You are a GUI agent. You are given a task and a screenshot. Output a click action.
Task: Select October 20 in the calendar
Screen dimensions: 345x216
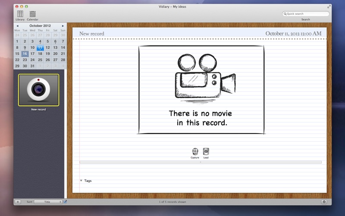55,54
